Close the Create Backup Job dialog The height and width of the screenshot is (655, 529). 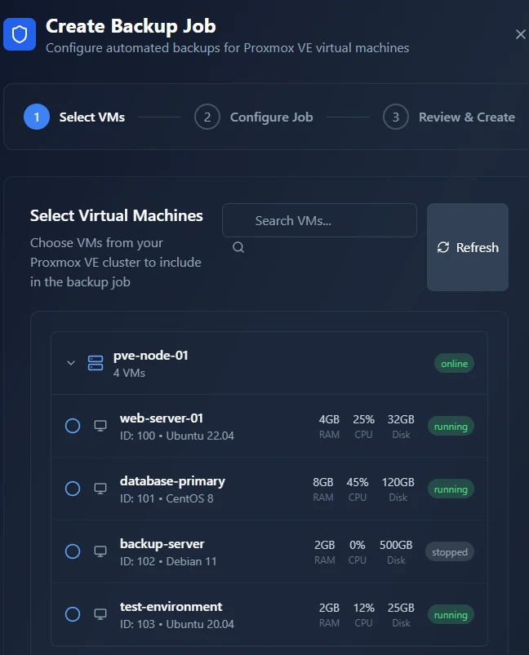pyautogui.click(x=521, y=34)
